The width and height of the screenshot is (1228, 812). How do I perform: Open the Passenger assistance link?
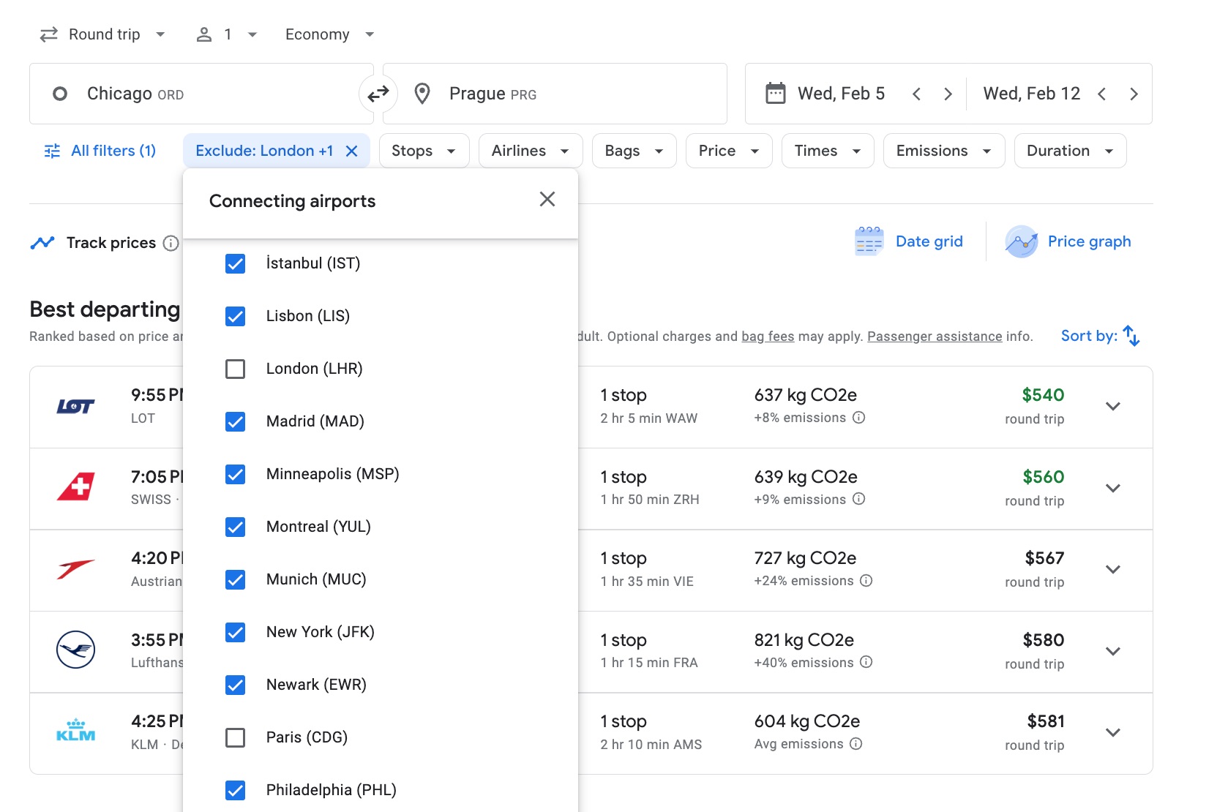click(935, 336)
